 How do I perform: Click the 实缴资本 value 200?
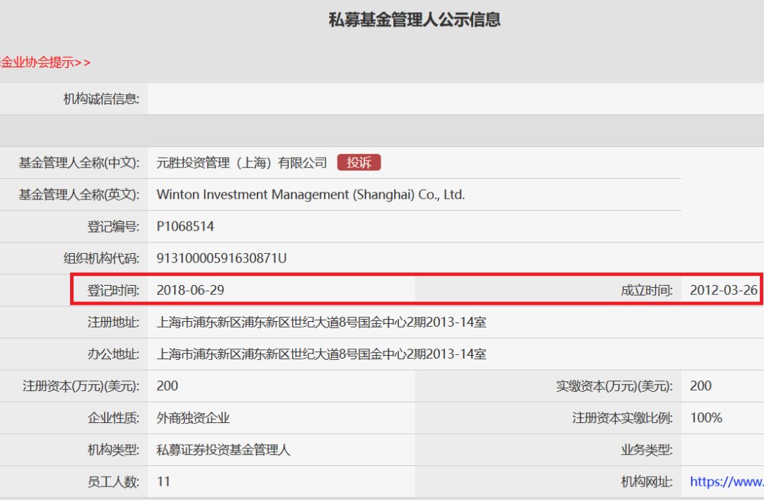pyautogui.click(x=700, y=385)
